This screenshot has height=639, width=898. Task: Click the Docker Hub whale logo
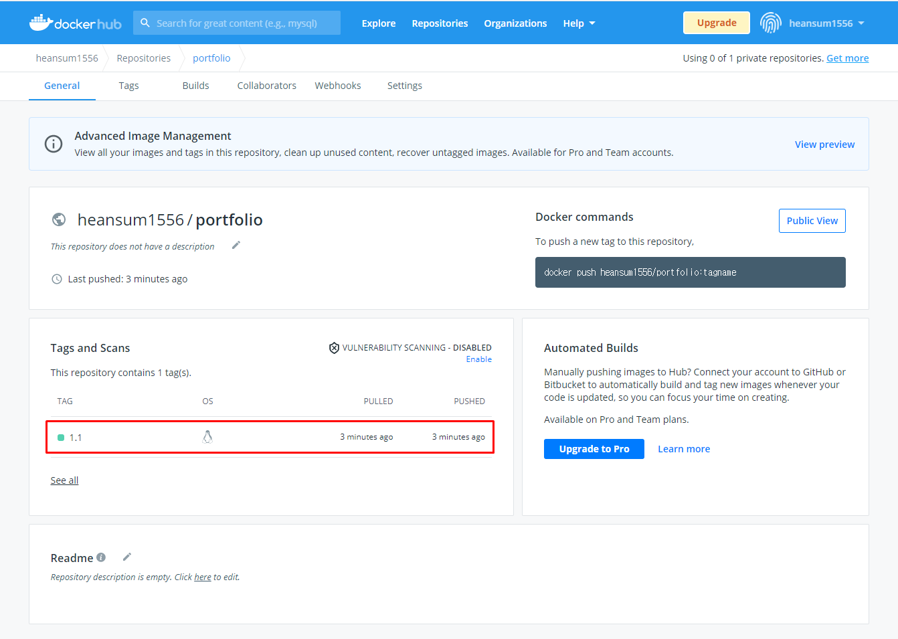point(75,23)
